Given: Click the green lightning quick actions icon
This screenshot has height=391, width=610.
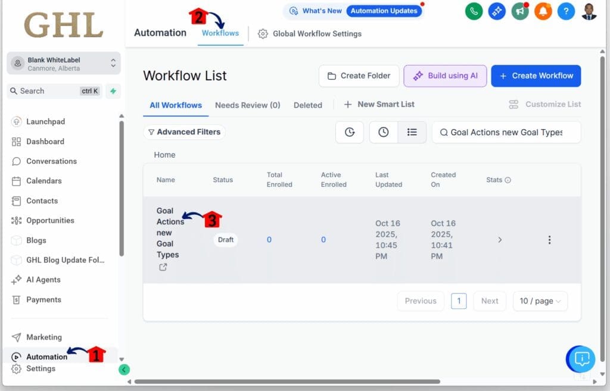Looking at the screenshot, I should point(113,91).
